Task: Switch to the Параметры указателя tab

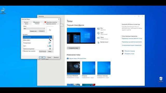Action: (51, 24)
